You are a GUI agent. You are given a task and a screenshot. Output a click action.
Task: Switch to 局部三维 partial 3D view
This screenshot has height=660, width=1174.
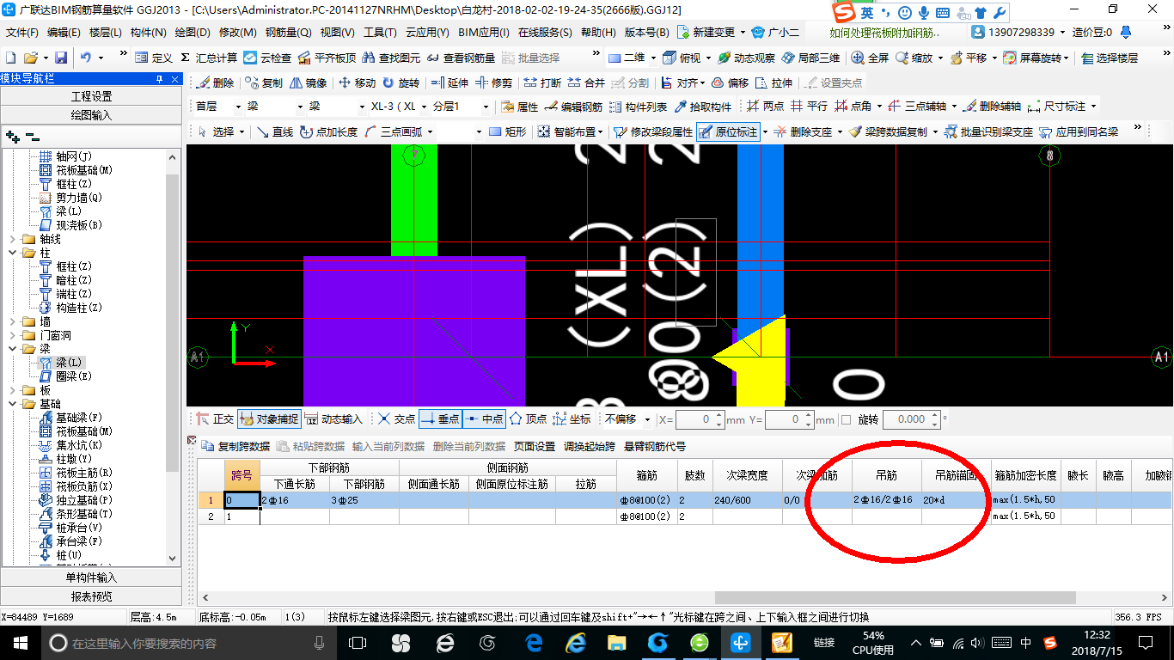pyautogui.click(x=810, y=58)
